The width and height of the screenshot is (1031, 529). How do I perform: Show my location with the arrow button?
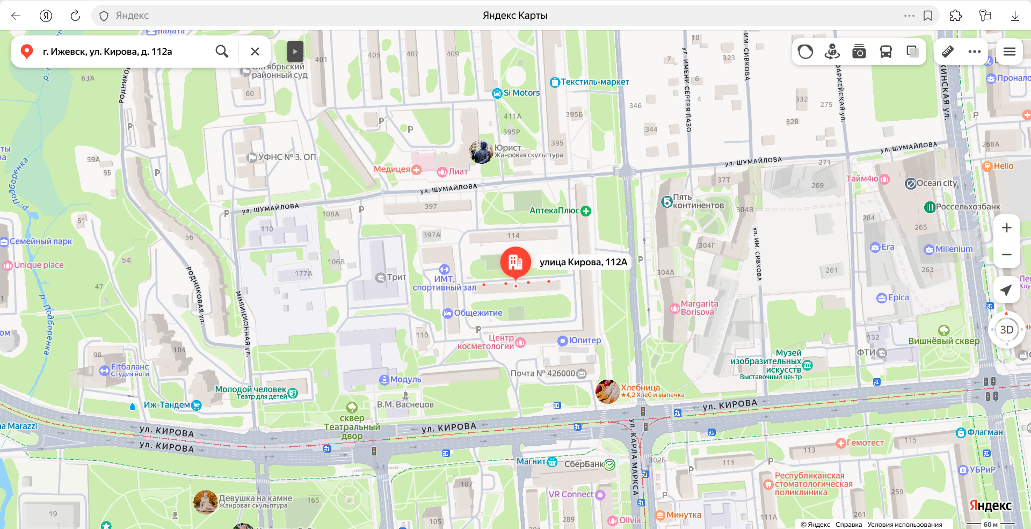pyautogui.click(x=1007, y=291)
